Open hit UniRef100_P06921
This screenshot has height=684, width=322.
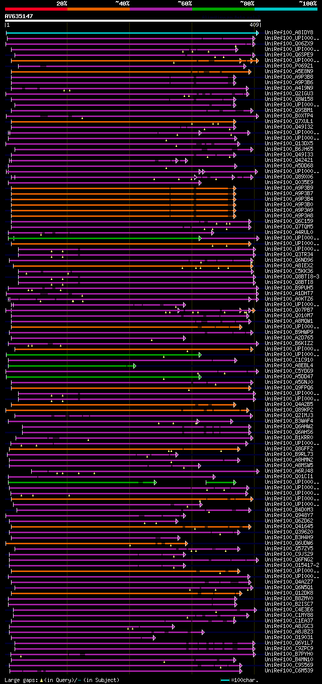(x=290, y=66)
